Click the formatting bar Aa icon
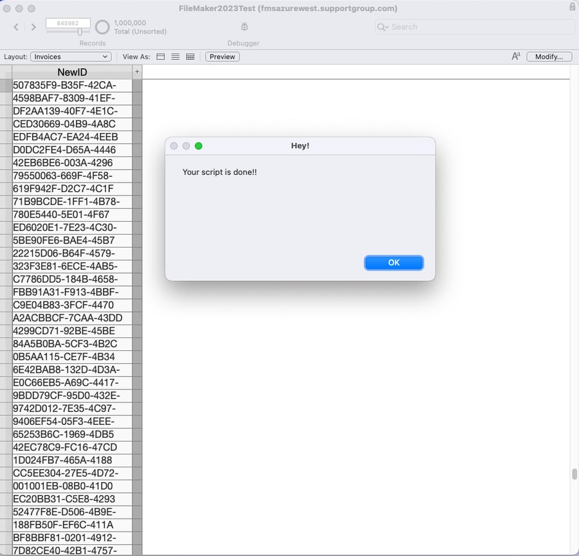Screen dimensions: 579x556 coord(515,56)
